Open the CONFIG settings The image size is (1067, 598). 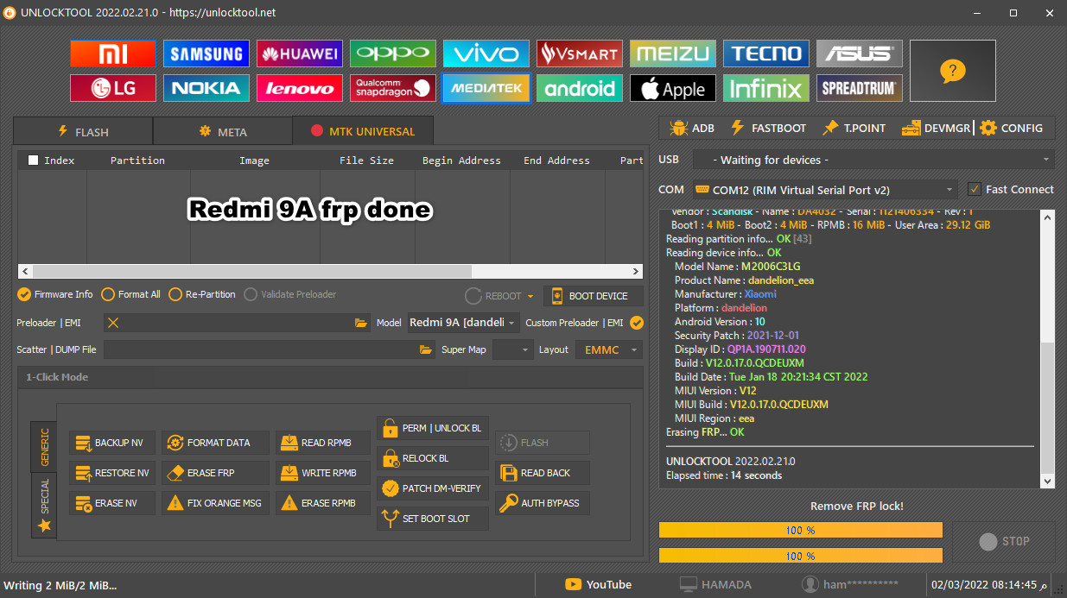[x=1011, y=128]
